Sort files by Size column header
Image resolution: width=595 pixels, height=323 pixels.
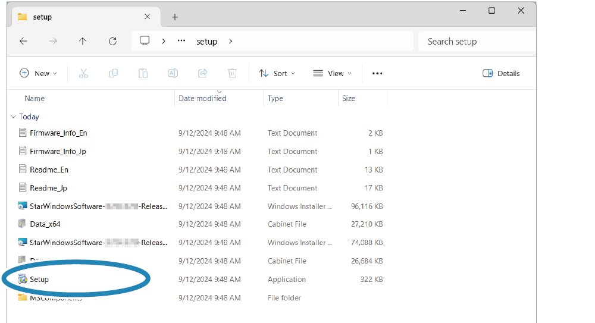tap(349, 99)
